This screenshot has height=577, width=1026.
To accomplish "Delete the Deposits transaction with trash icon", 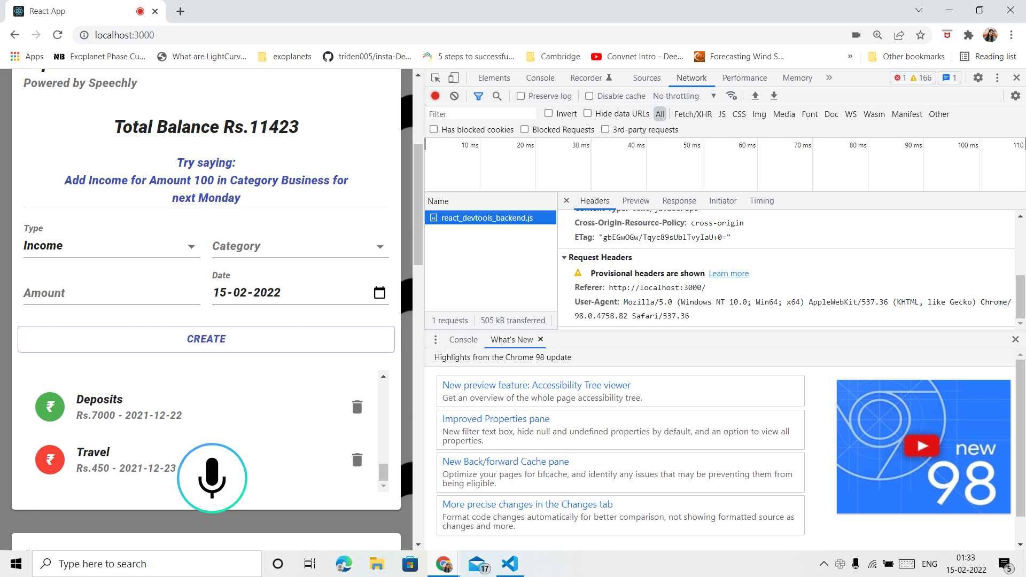I will click(357, 407).
